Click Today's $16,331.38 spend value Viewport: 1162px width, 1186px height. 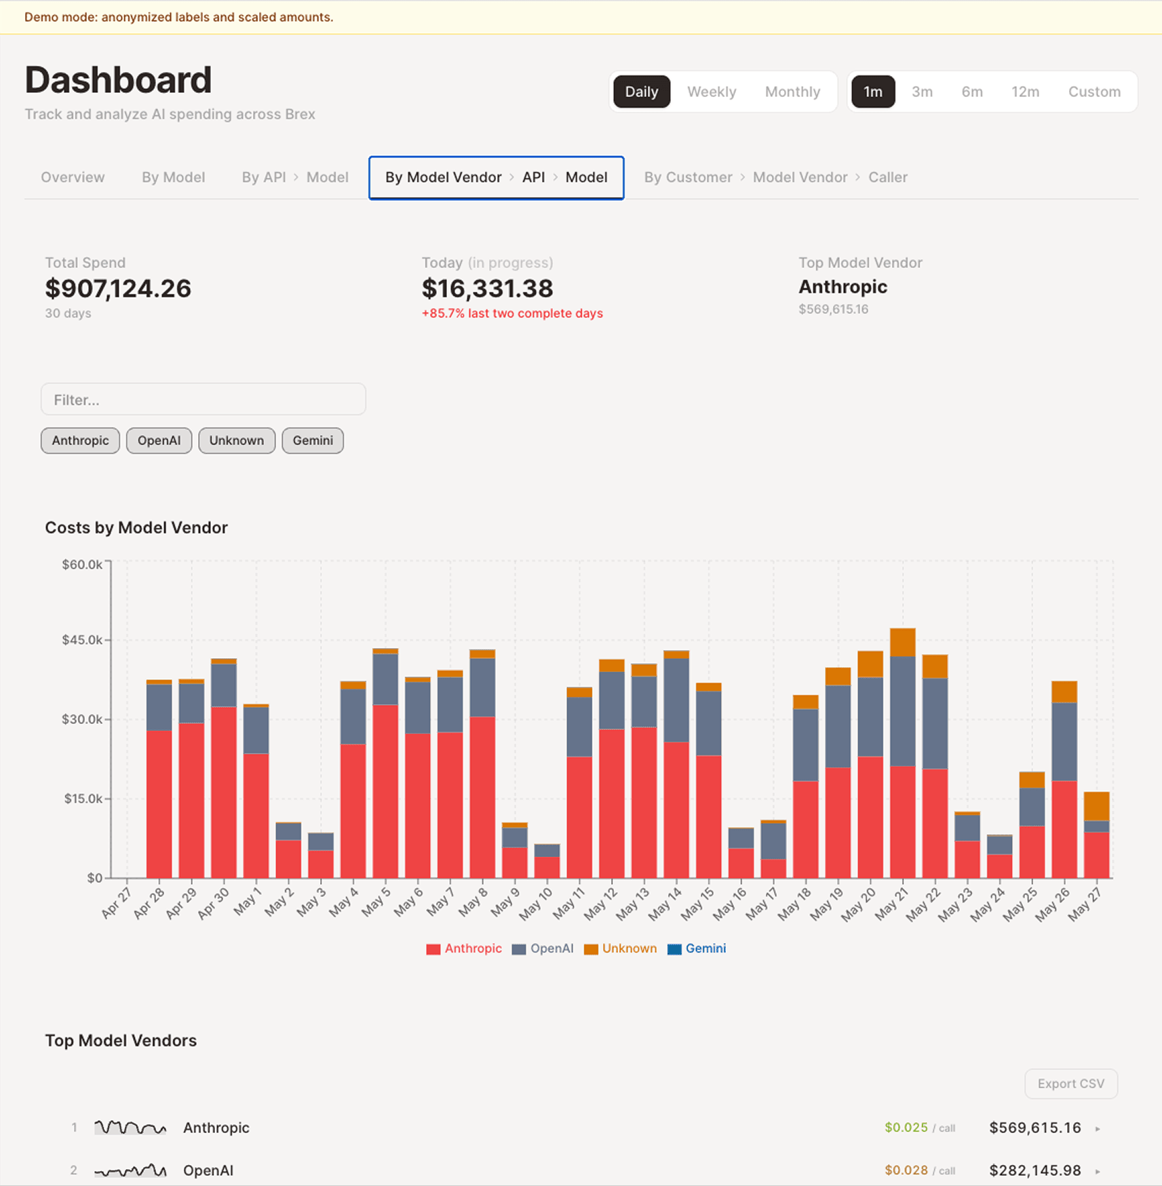487,288
